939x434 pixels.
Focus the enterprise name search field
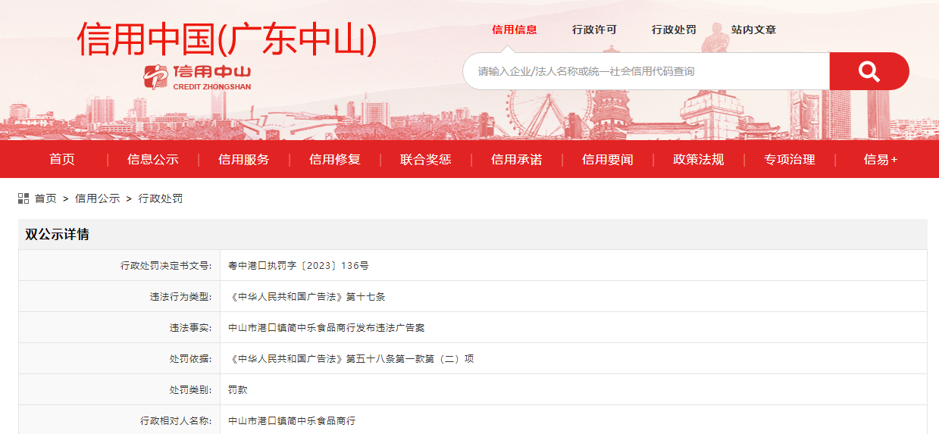(x=646, y=71)
